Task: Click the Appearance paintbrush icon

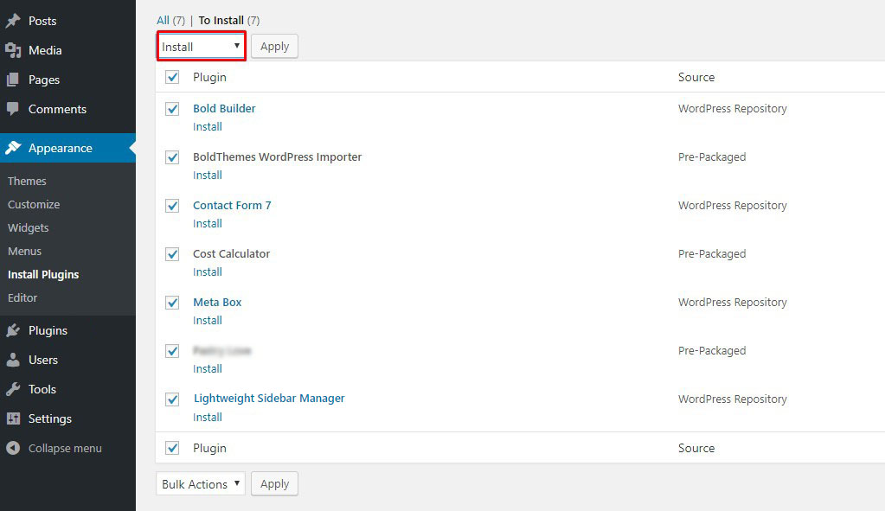Action: point(13,148)
